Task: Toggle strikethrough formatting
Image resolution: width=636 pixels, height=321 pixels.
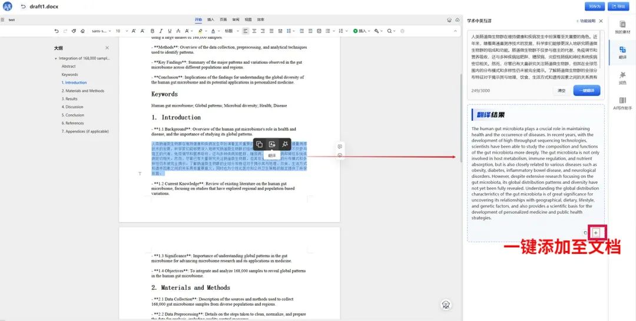Action: point(178,31)
